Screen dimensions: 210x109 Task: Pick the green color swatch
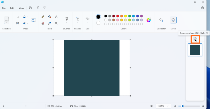pos(130,16)
